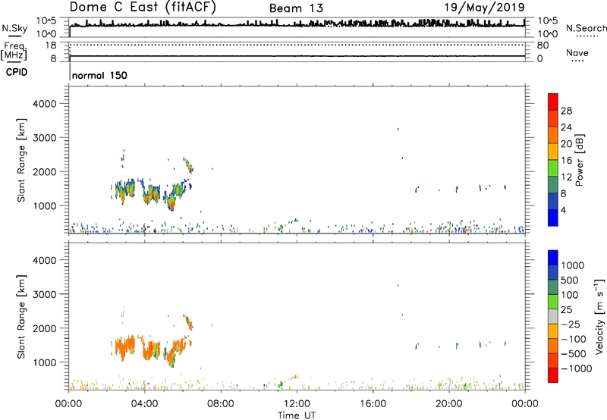Click the "Time UT" axis title

coord(297,415)
